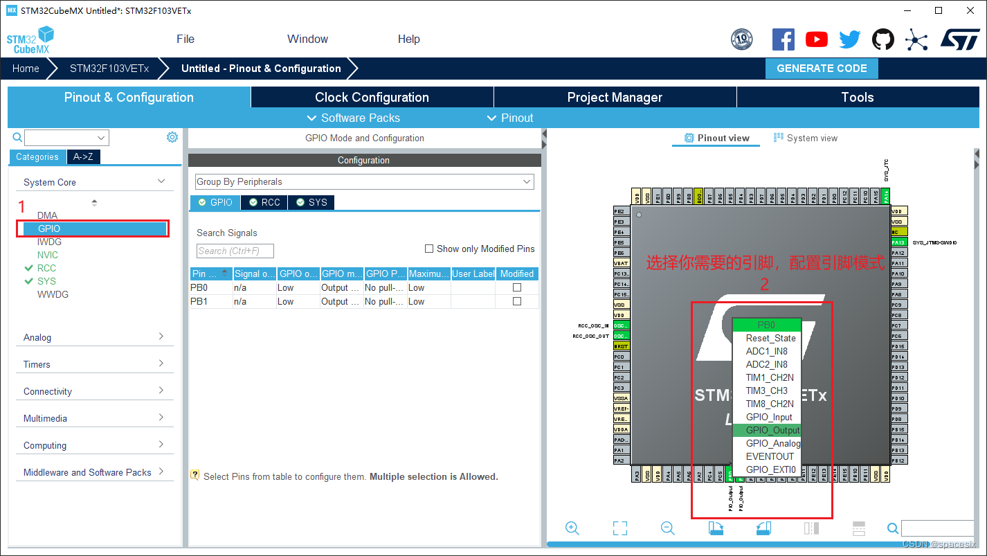
Task: Choose ADC1_IN8 in pin menu
Action: coord(767,351)
